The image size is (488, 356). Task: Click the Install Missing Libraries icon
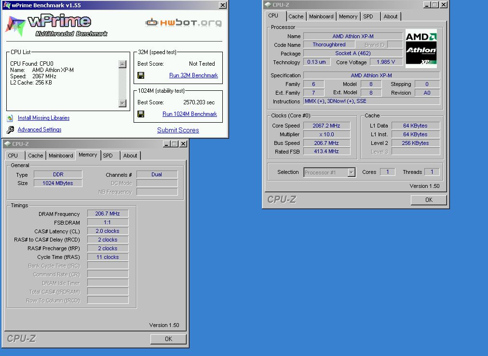(x=10, y=118)
